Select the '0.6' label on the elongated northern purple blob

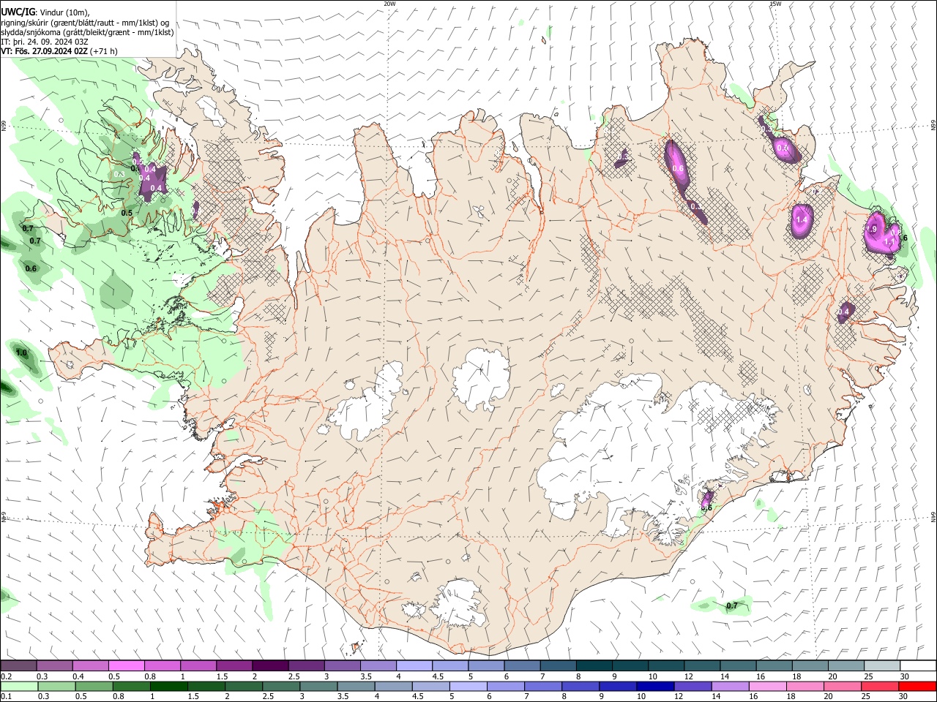coord(678,169)
